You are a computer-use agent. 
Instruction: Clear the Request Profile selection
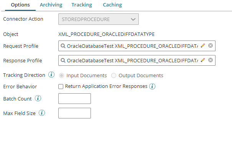[211, 46]
